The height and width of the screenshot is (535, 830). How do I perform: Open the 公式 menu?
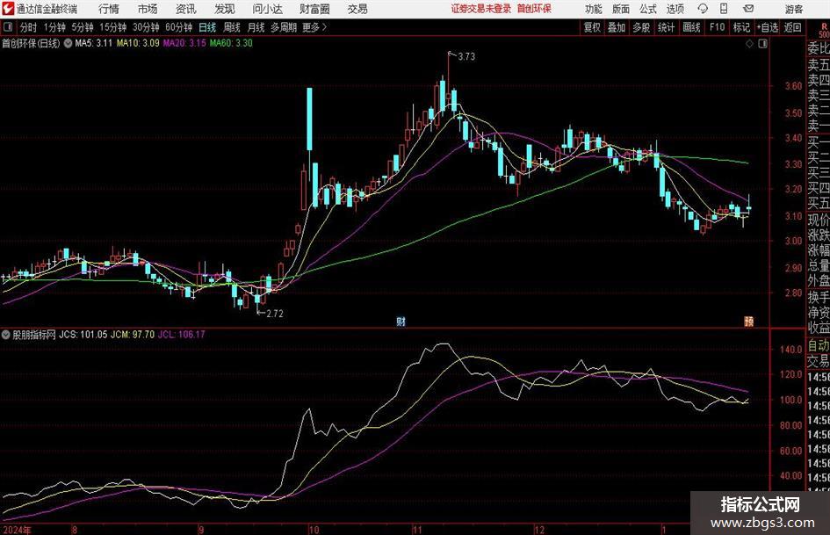click(648, 9)
